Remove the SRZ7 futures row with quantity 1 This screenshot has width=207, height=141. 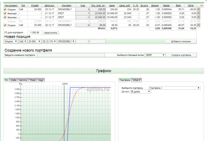pyautogui.click(x=198, y=13)
